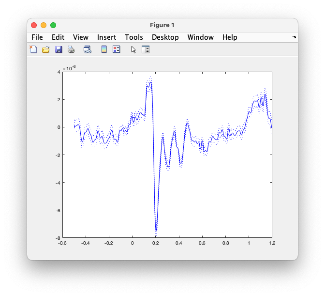Open the File menu
The width and height of the screenshot is (325, 296).
pyautogui.click(x=37, y=37)
